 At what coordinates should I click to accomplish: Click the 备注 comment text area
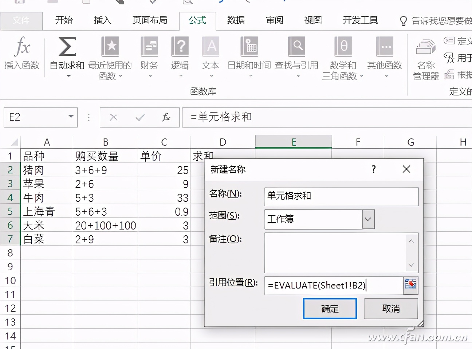pyautogui.click(x=335, y=253)
